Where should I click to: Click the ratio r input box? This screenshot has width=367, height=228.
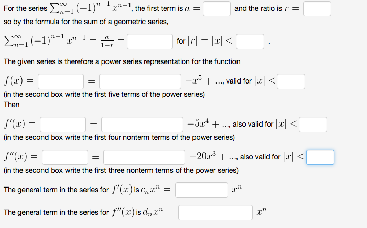[x=317, y=9]
